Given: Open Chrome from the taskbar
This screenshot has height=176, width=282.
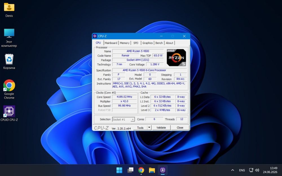Looking at the screenshot, I should click(141, 170).
